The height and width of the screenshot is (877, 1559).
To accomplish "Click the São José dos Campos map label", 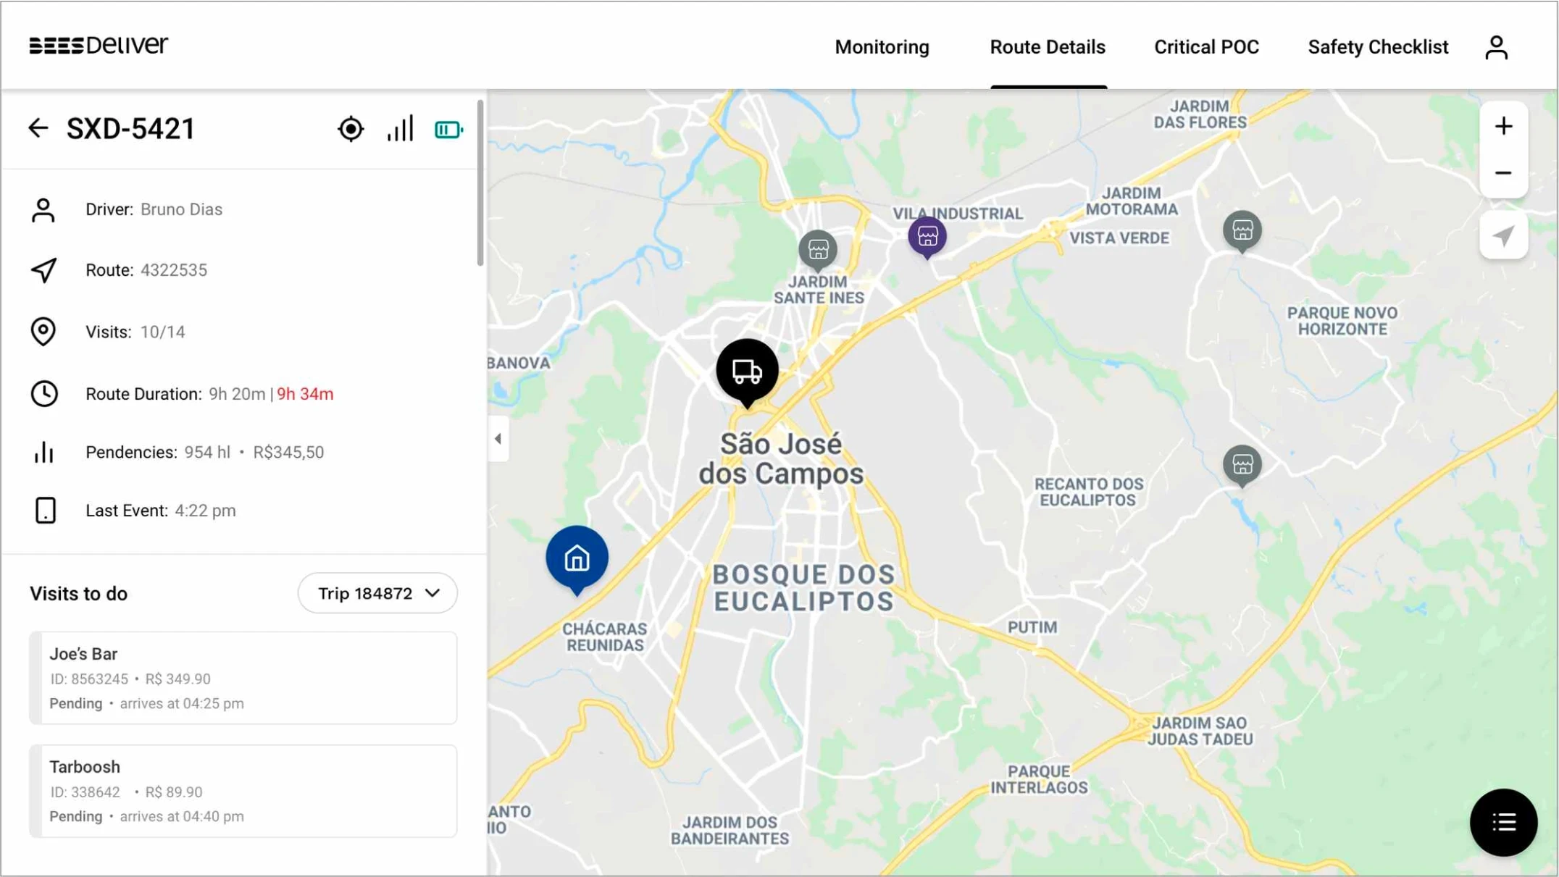I will [781, 459].
